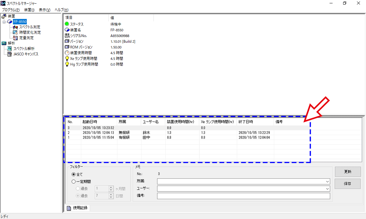Click the 備考 text input field
This screenshot has height=219, width=366.
(243, 196)
